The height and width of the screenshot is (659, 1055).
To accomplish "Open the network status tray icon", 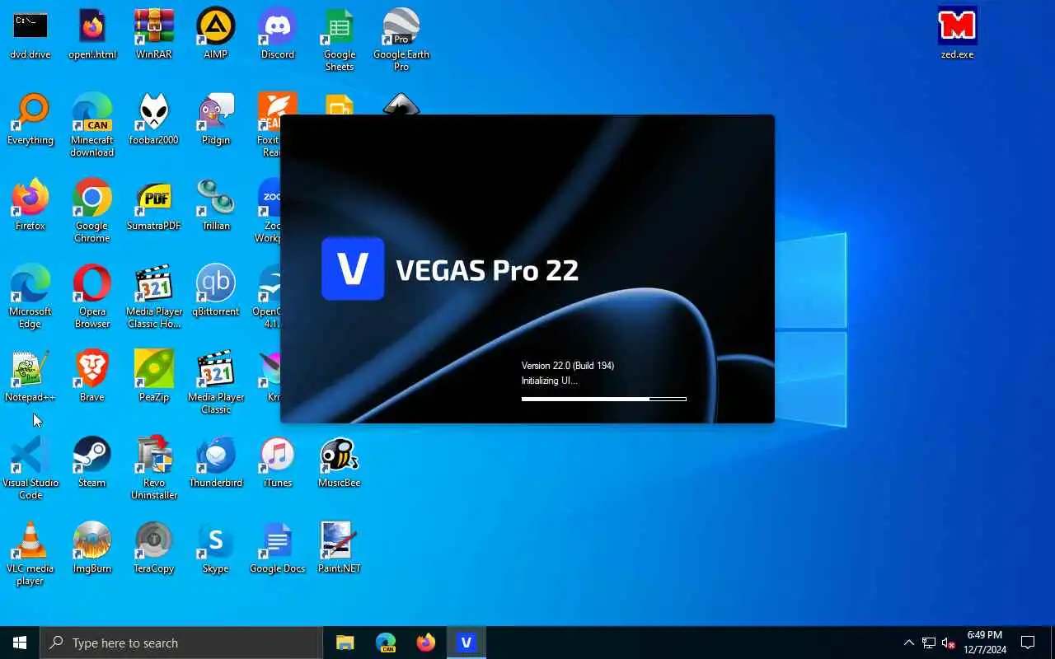I will [929, 643].
